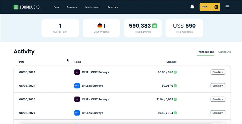Select the Overall Rank card
242x124 pixels.
tap(60, 28)
